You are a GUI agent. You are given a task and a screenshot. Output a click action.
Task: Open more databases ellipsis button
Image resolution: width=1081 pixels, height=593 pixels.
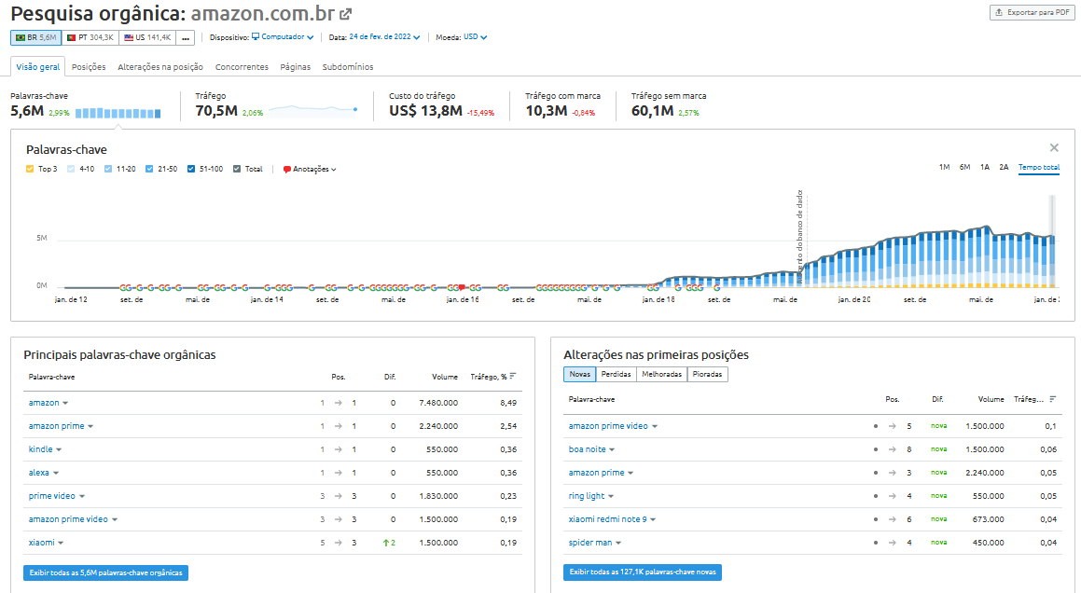[x=186, y=37]
